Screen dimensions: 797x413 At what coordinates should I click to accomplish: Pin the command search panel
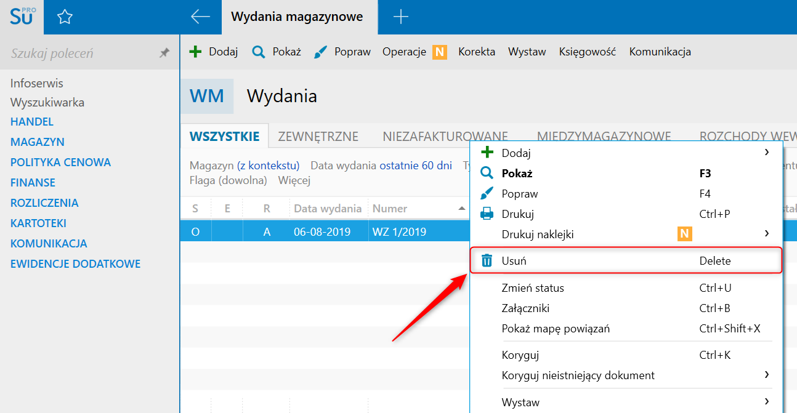point(164,53)
